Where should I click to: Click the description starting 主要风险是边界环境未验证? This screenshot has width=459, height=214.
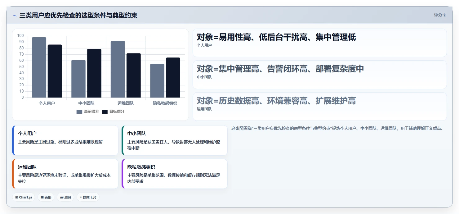64,178
